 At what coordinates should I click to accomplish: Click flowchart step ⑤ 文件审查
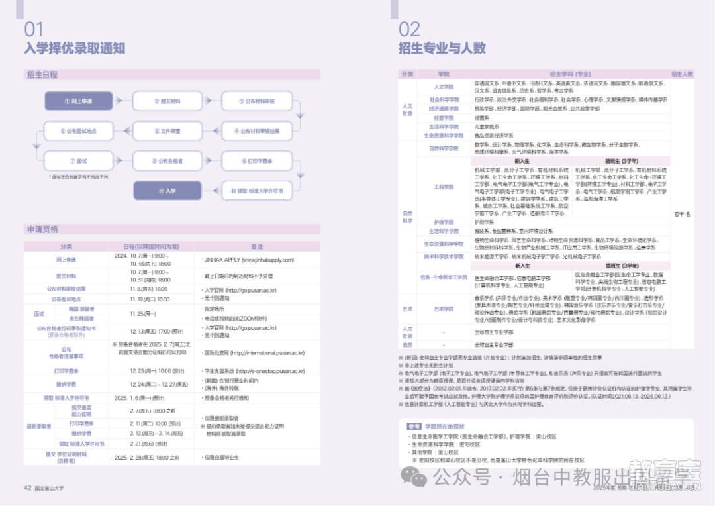coord(167,131)
